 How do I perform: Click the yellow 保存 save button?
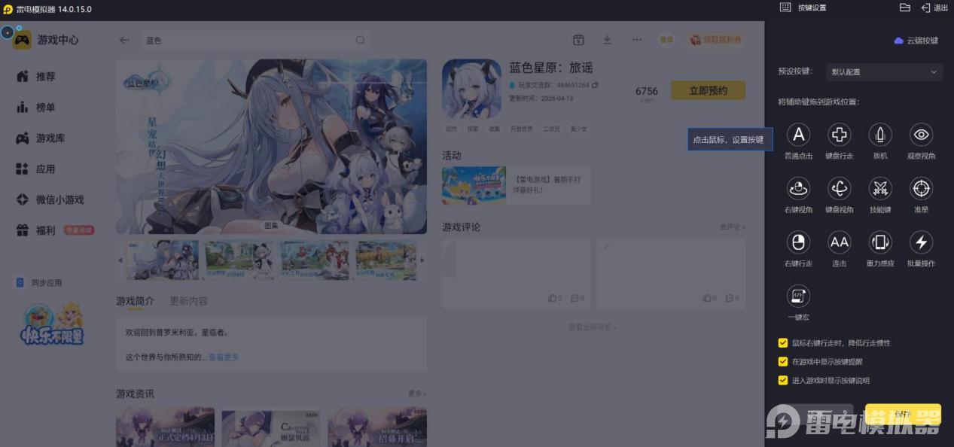tap(903, 415)
